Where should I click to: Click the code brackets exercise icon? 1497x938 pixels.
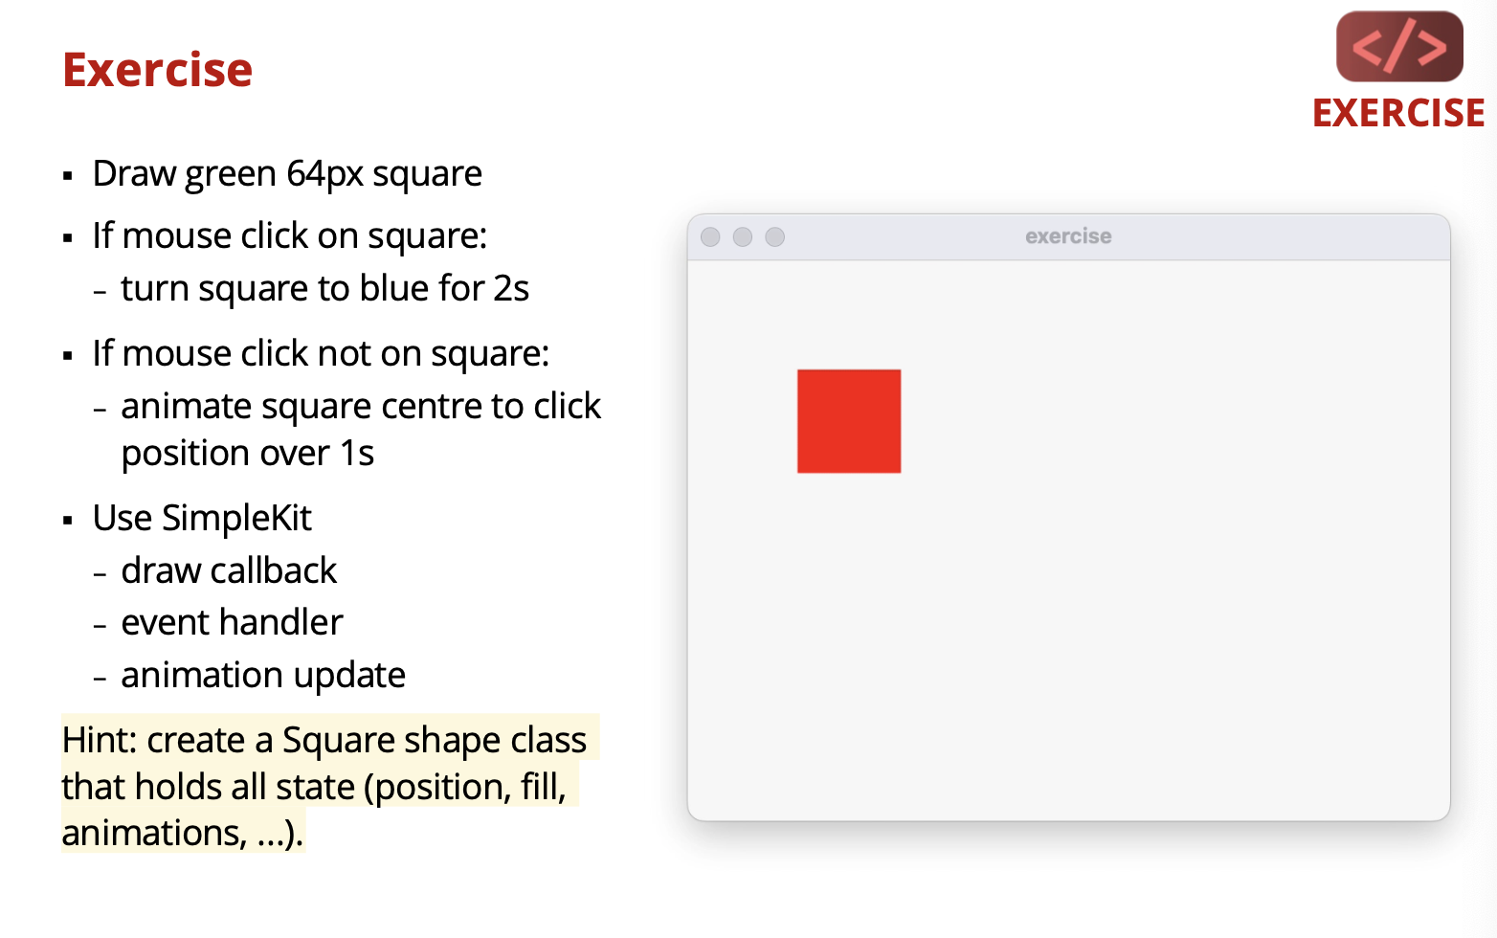click(x=1398, y=47)
